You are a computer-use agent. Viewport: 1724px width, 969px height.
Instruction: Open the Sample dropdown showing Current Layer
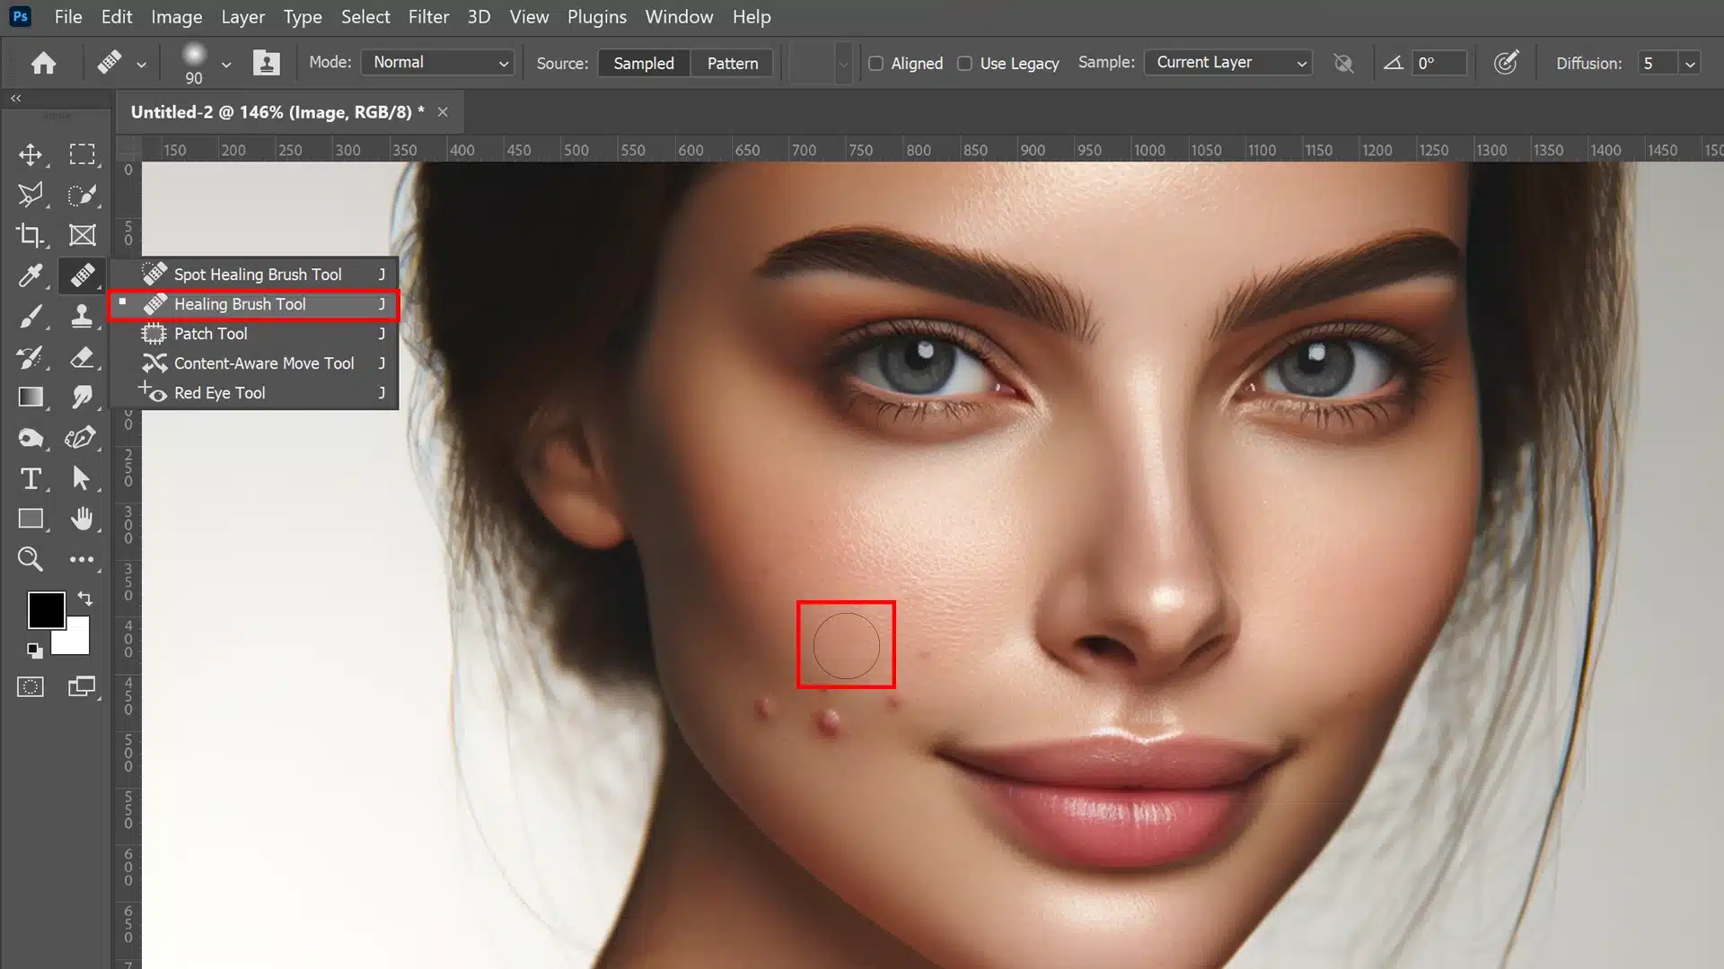coord(1227,63)
